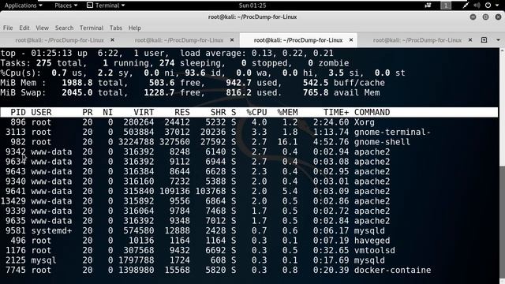
Task: Click the haveged process row
Action: [249, 241]
